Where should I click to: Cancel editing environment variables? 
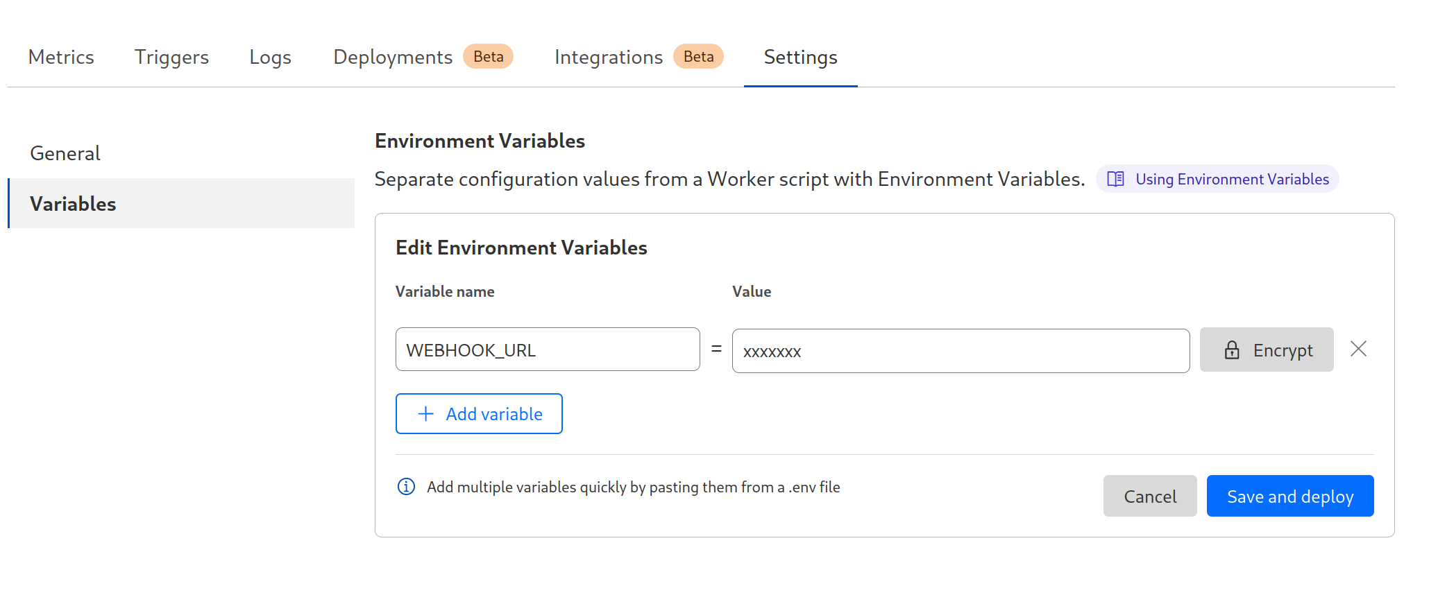click(1149, 497)
